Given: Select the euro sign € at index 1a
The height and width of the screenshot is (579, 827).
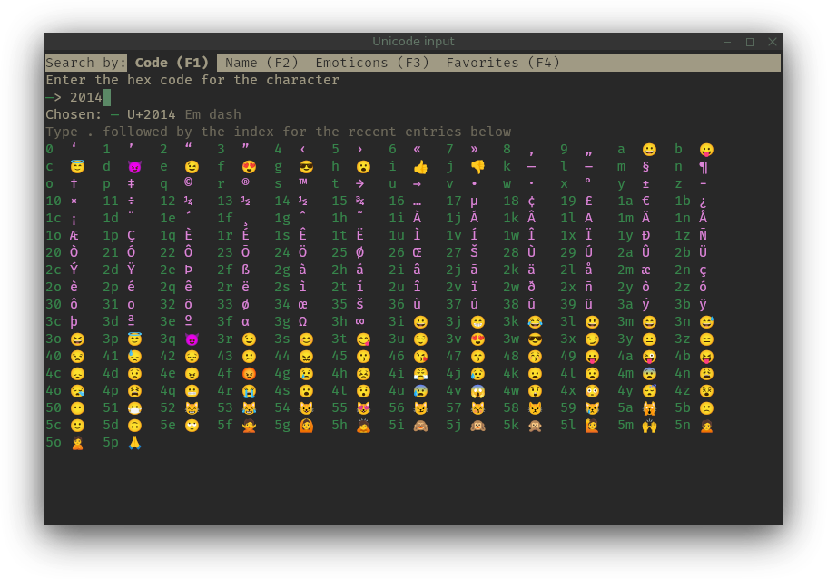Looking at the screenshot, I should click(645, 201).
